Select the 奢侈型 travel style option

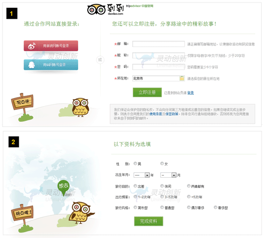click(x=215, y=208)
